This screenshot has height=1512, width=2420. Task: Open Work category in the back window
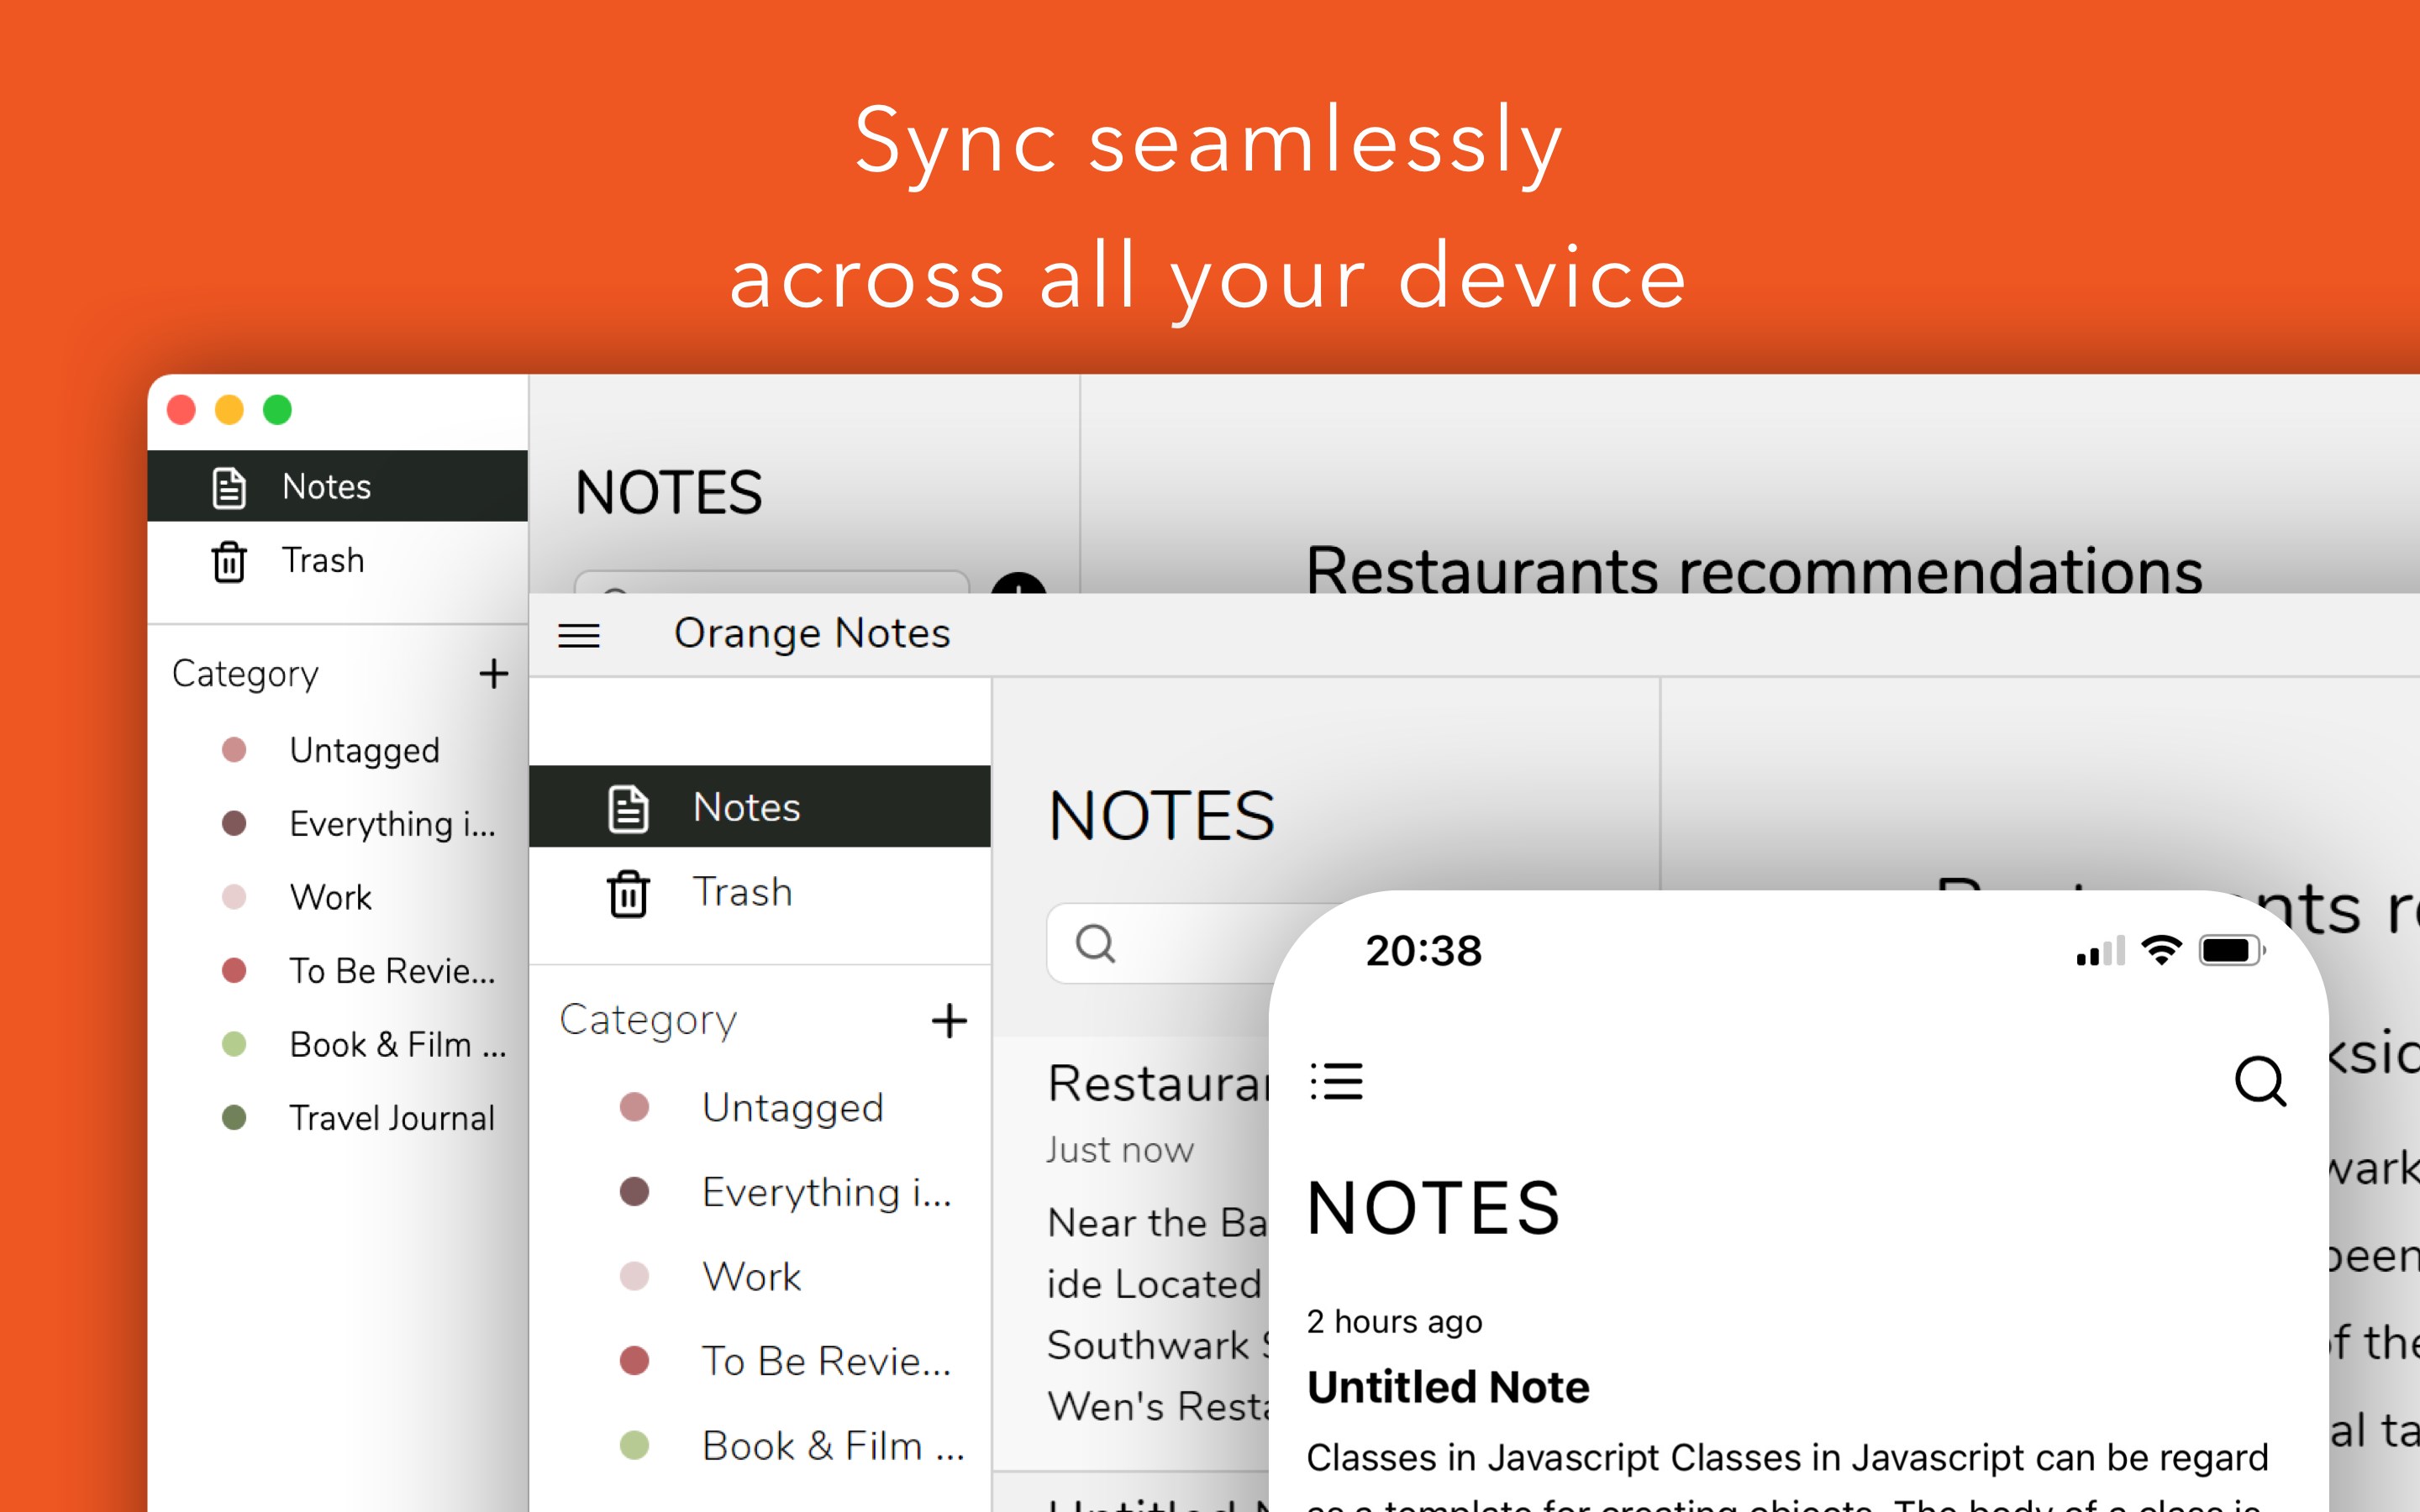(x=330, y=897)
